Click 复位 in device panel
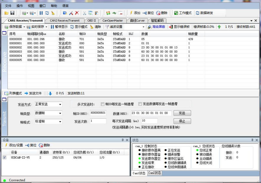Image resolution: width=261 pixels, height=183 pixels. coord(31,145)
